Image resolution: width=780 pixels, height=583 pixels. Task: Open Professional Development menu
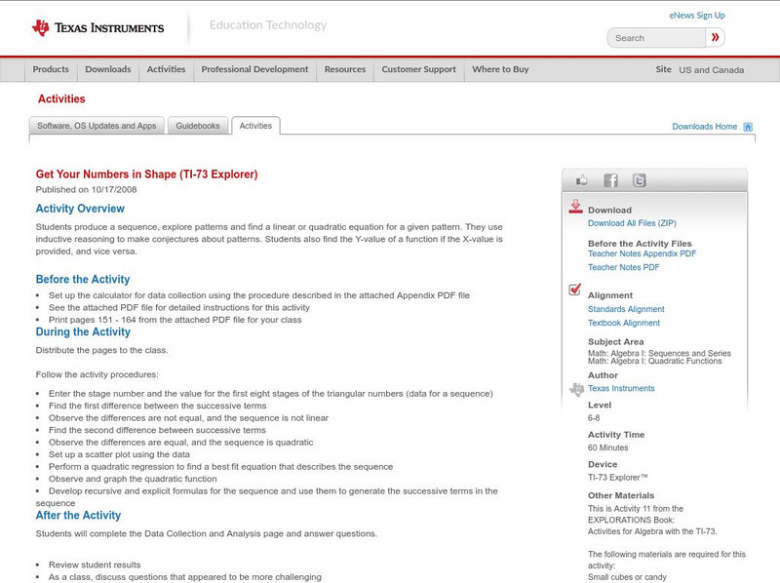(254, 69)
